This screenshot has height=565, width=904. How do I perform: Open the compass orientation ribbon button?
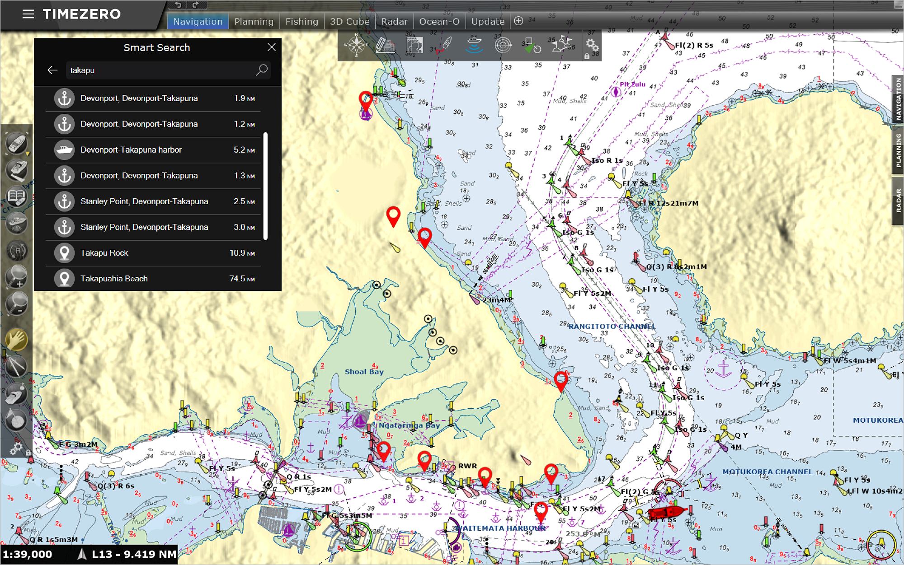click(x=356, y=45)
